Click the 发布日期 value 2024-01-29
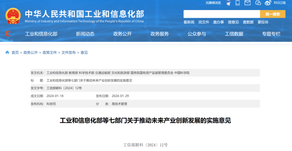 (x=120, y=96)
